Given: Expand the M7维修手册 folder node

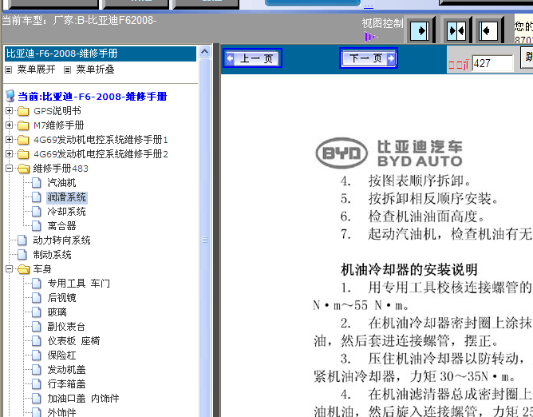Looking at the screenshot, I should click(10, 125).
